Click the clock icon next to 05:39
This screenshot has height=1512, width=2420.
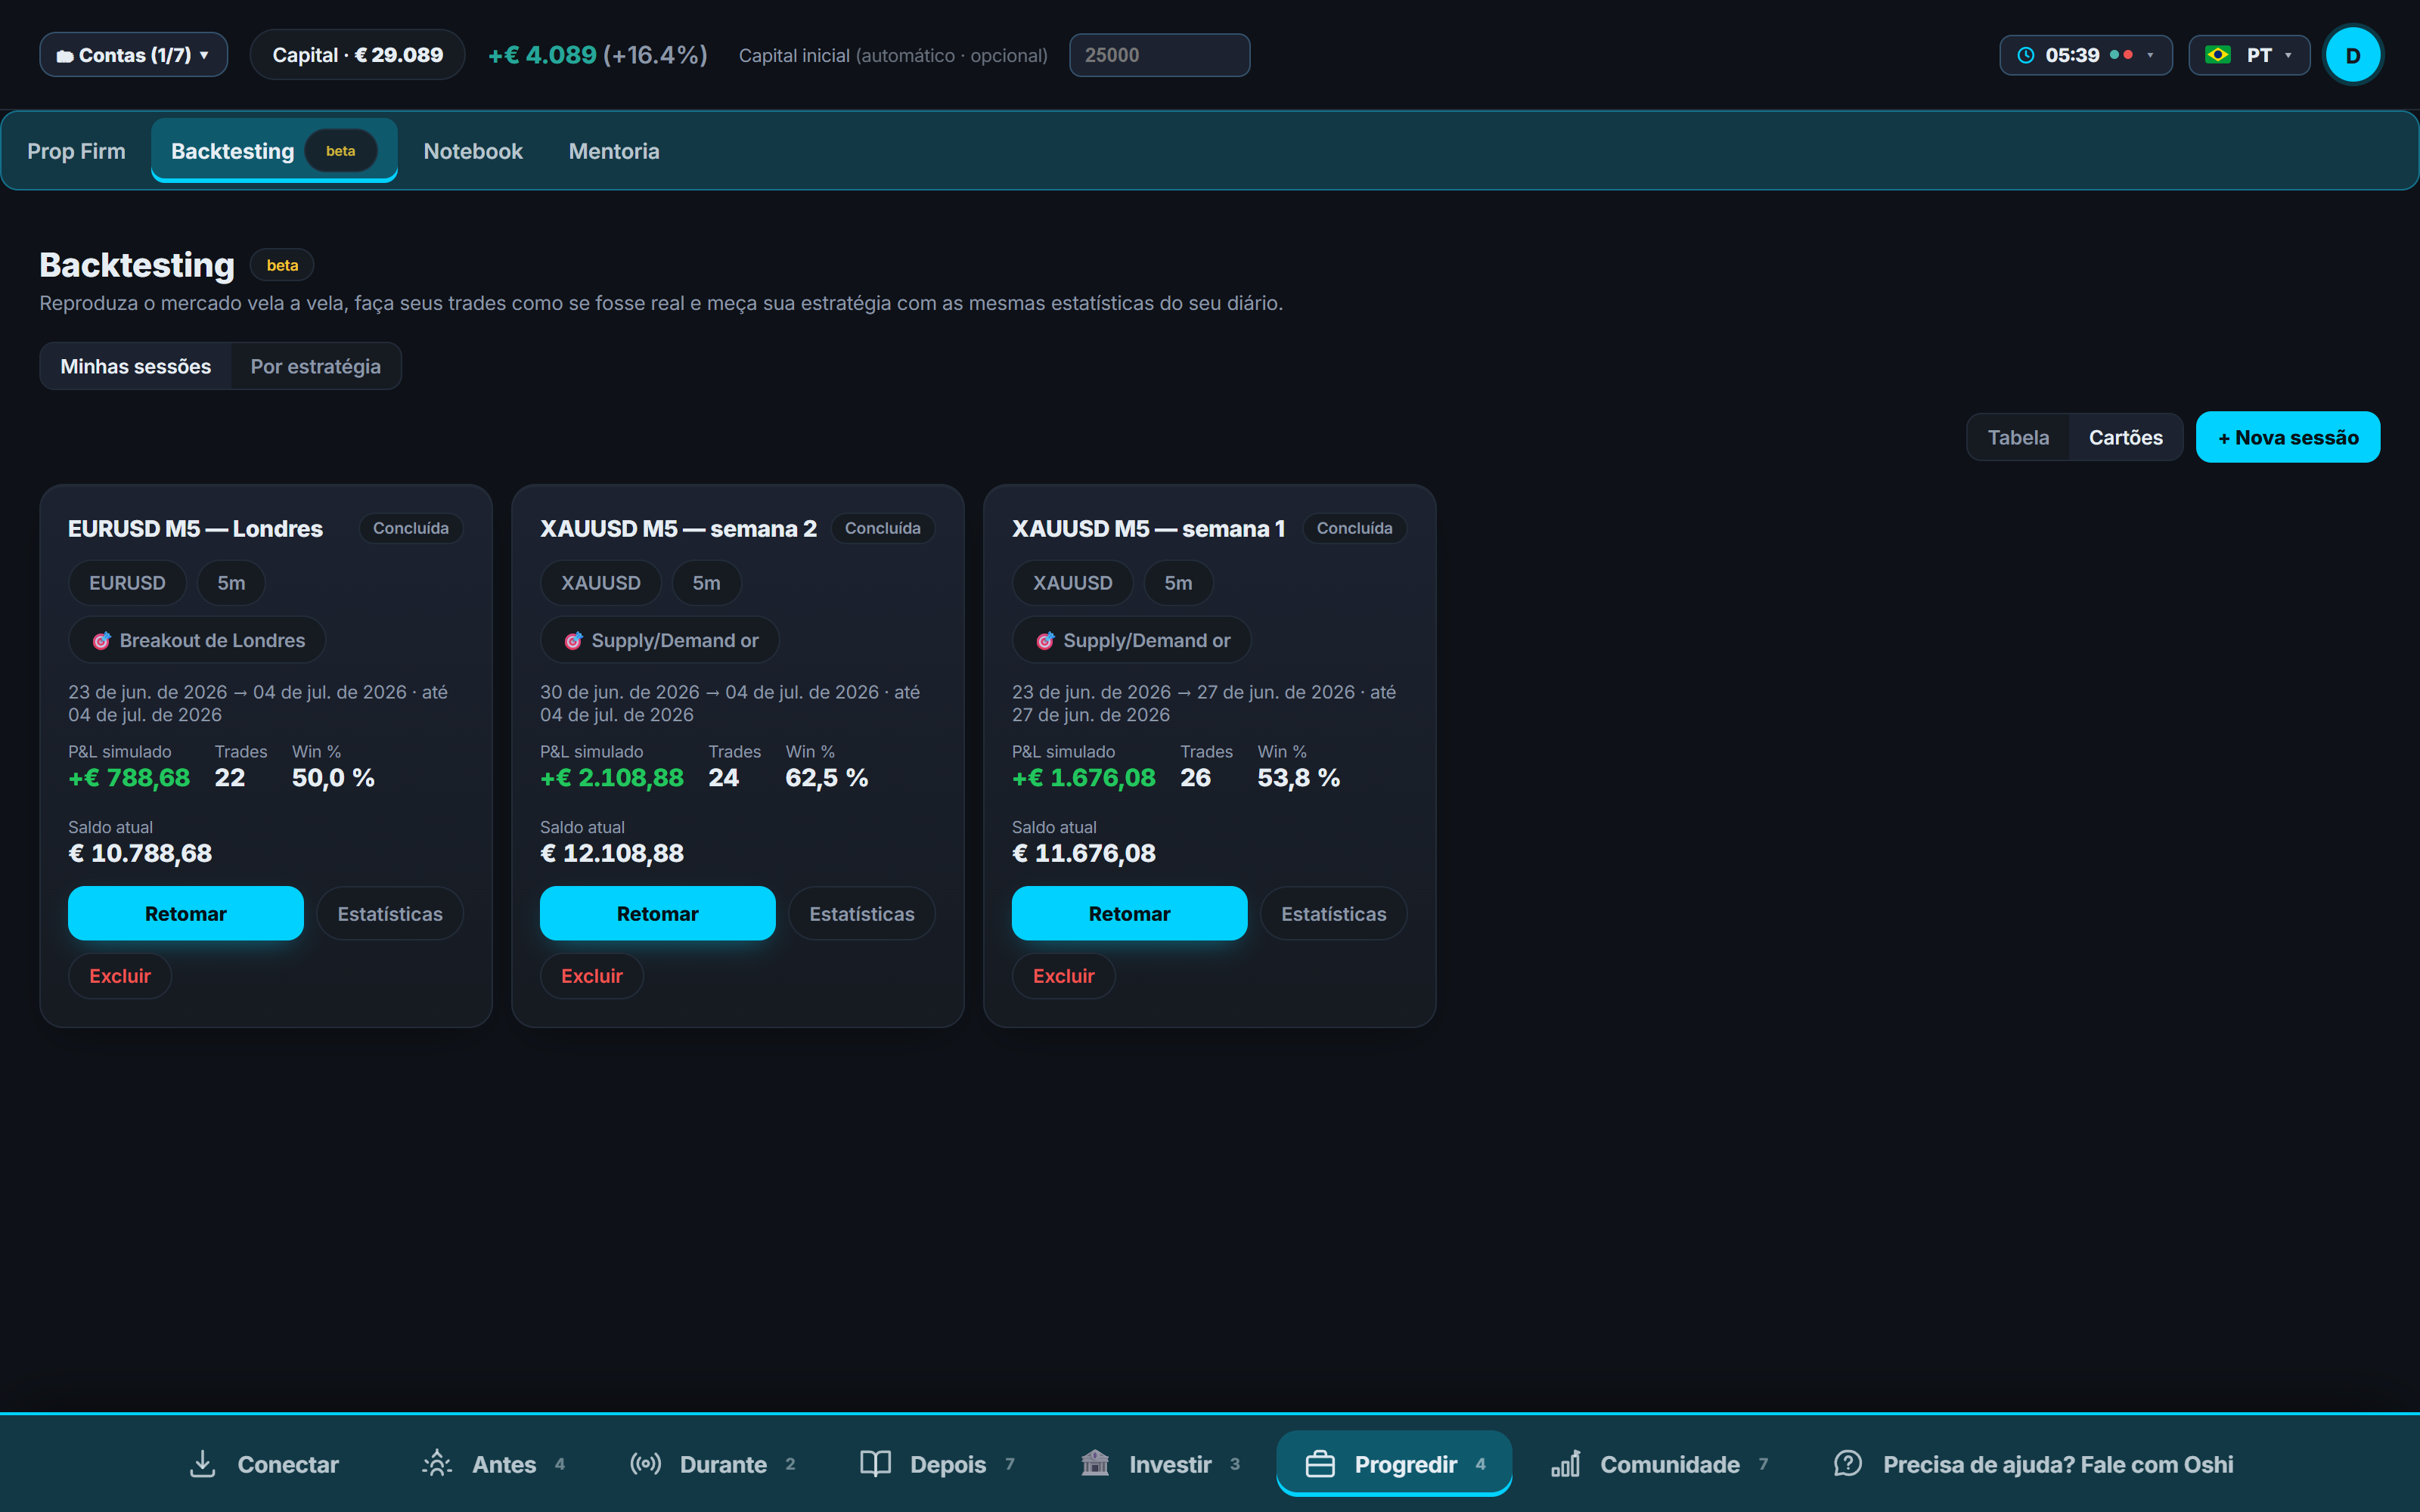click(x=2025, y=55)
